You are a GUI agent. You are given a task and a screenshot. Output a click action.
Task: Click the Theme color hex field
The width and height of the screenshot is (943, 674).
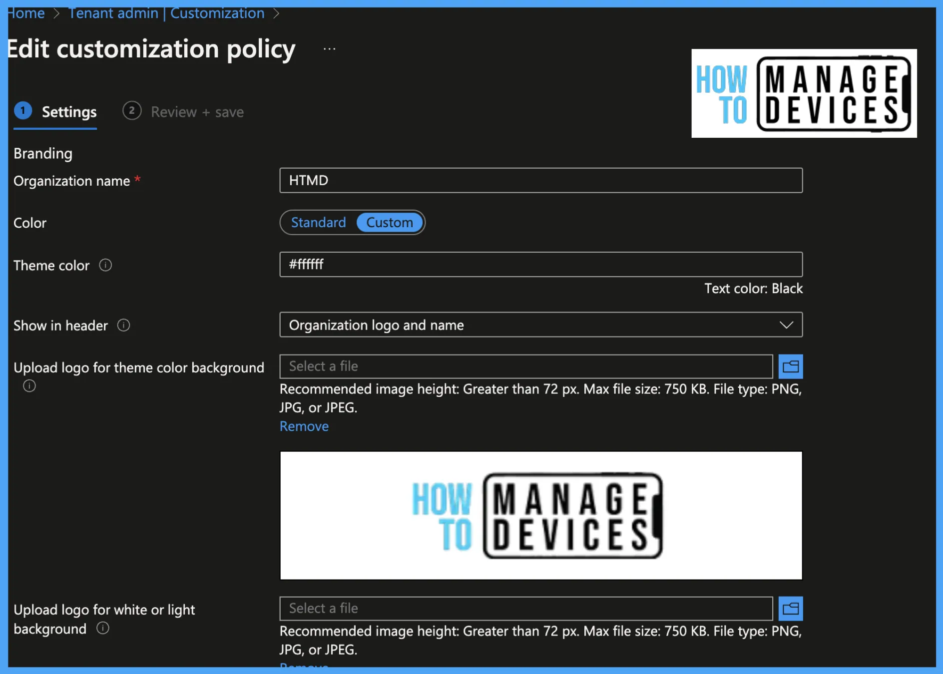point(541,264)
